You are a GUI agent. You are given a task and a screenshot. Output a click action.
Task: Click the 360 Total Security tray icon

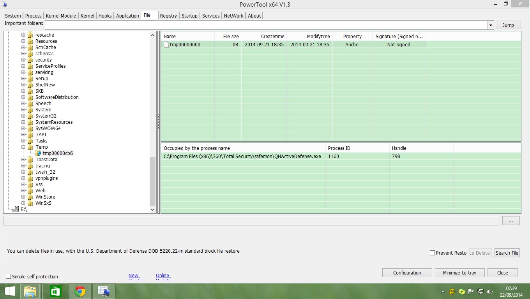[452, 292]
